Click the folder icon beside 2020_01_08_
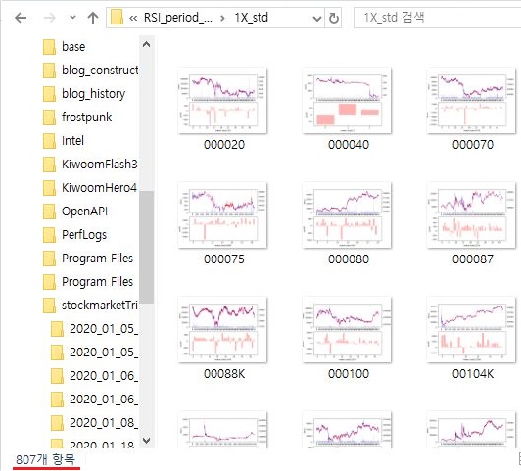Screen dimensions: 521x471 pos(57,423)
